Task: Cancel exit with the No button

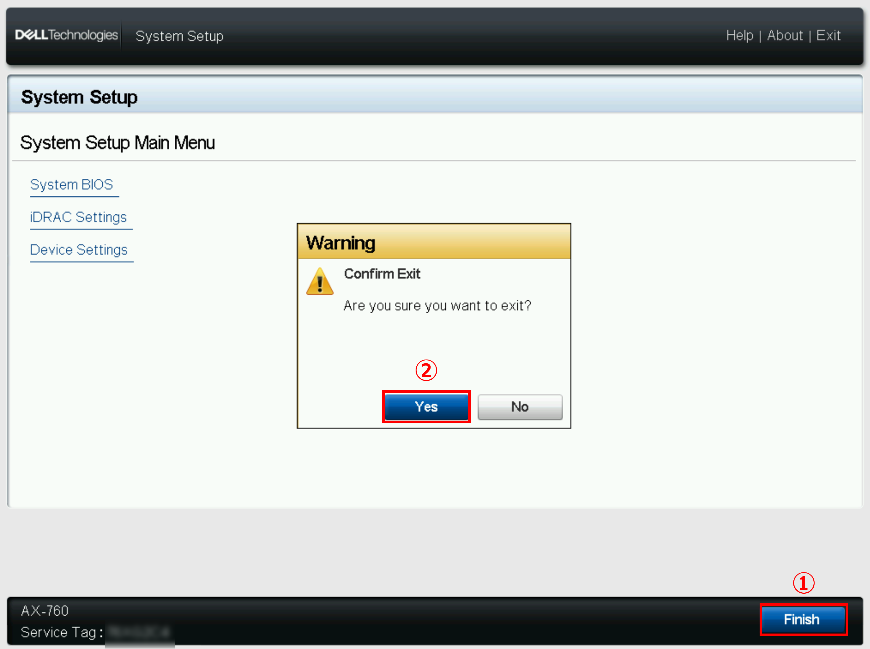Action: click(520, 407)
